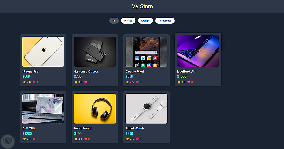Filter products by Phones
Screen dimensions: 284x149
[128, 21]
